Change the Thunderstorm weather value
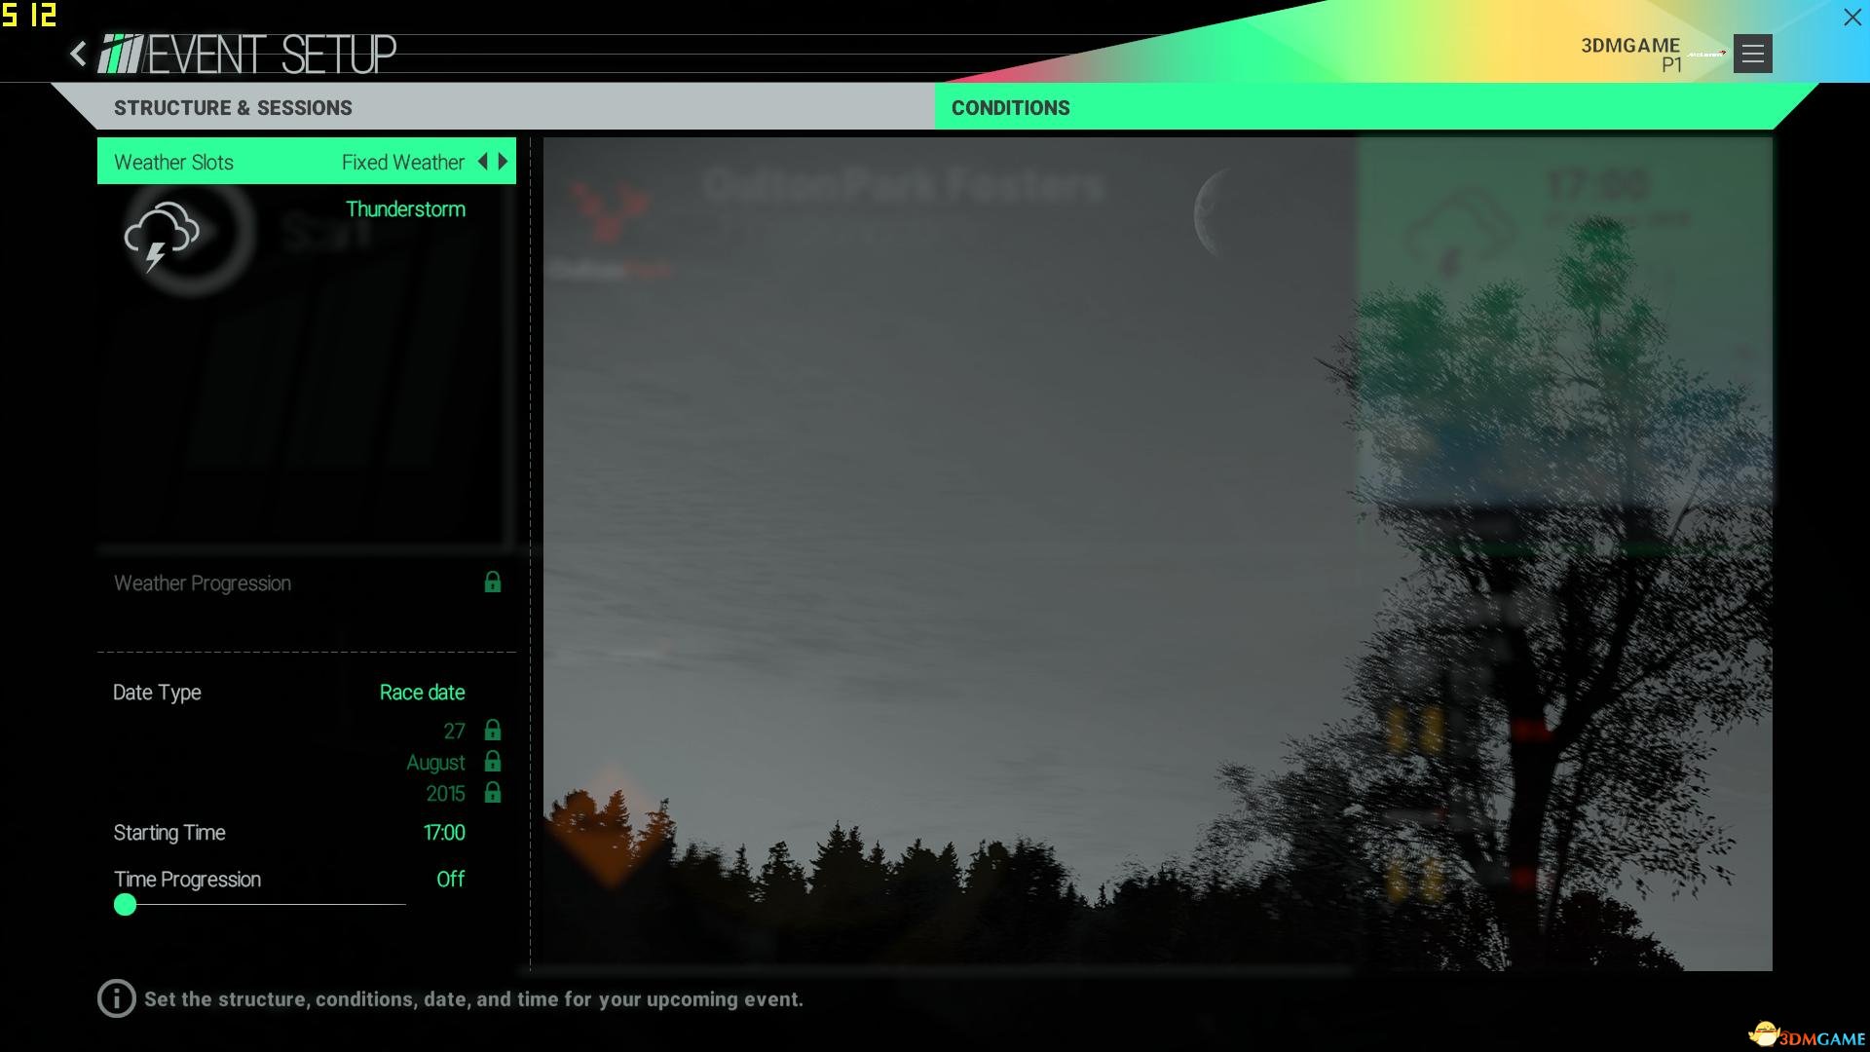The image size is (1870, 1052). (405, 209)
